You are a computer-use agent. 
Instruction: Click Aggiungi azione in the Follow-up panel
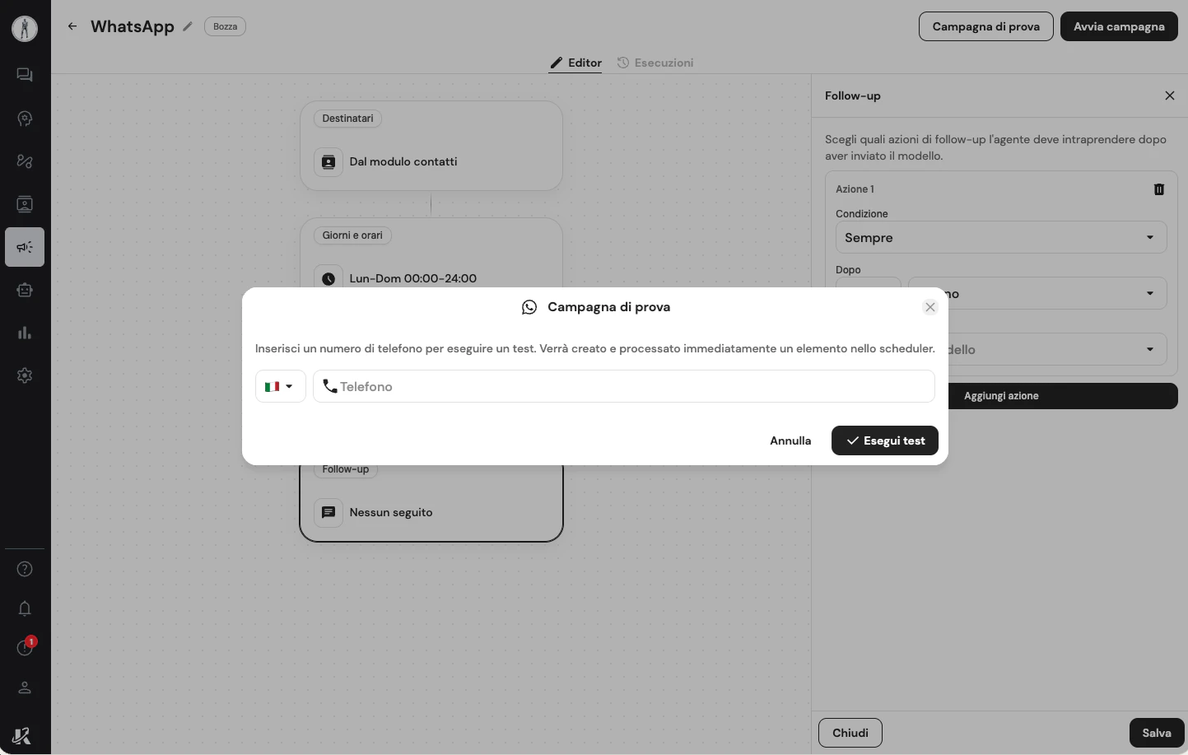(1001, 396)
